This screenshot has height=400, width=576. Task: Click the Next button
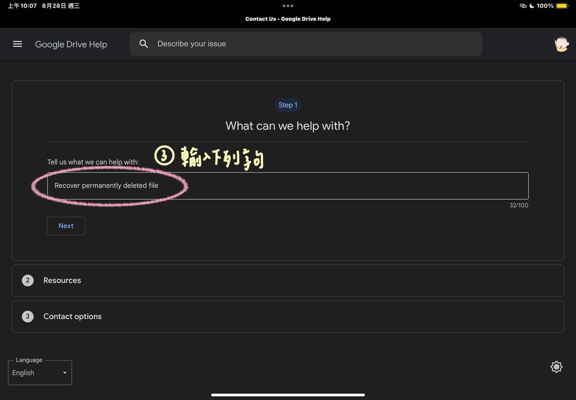click(x=66, y=226)
